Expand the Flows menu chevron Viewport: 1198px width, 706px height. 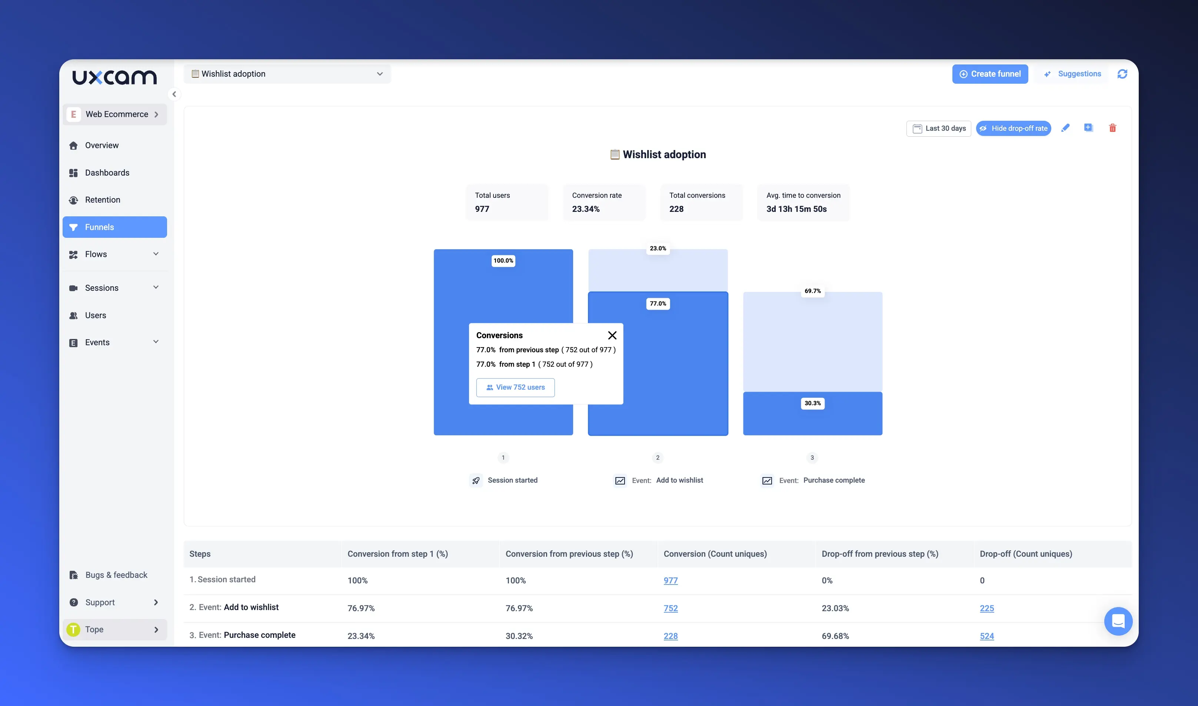coord(156,254)
